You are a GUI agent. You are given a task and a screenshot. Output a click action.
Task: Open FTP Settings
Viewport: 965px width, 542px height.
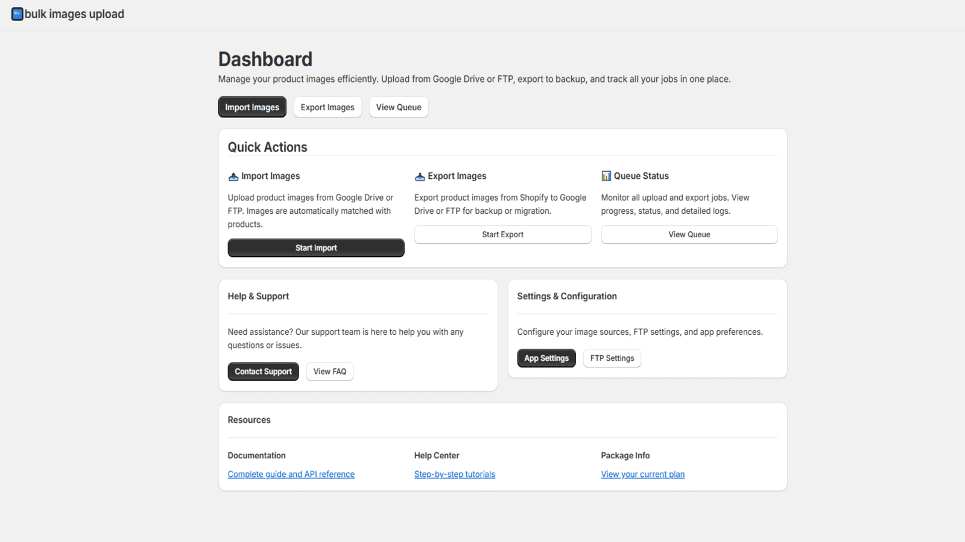tap(612, 358)
